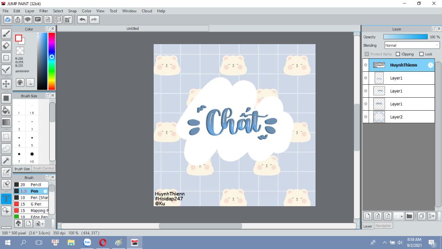
Task: Click the foreground color swatch
Action: (19, 38)
